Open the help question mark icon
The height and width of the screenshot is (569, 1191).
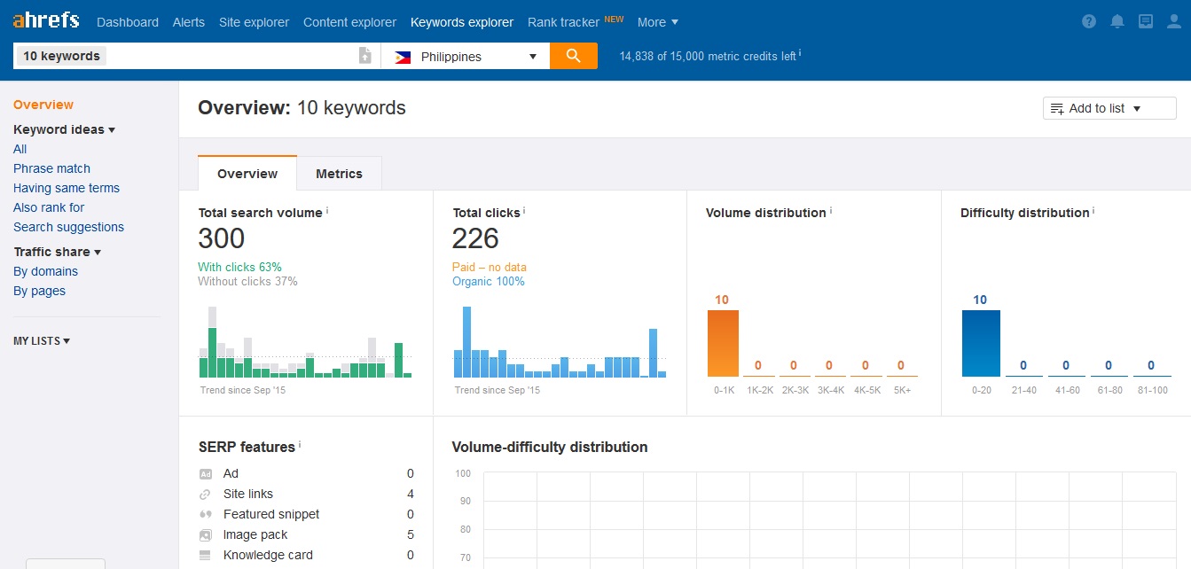1089,22
